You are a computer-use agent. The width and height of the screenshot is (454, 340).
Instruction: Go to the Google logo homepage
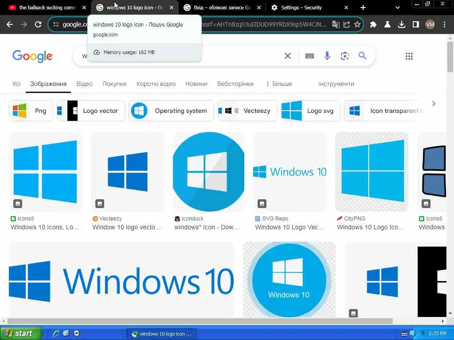point(32,56)
